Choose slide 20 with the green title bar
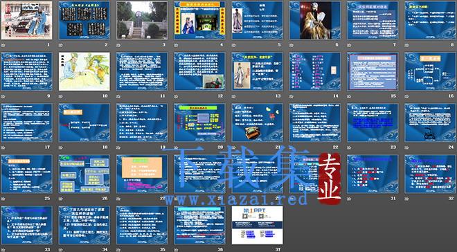Viewport: 457px width, 252px height. pos(199,123)
